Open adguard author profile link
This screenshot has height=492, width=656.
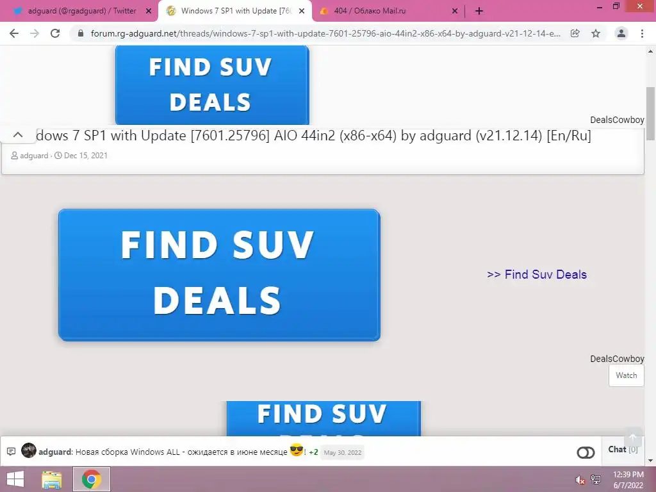(x=34, y=156)
